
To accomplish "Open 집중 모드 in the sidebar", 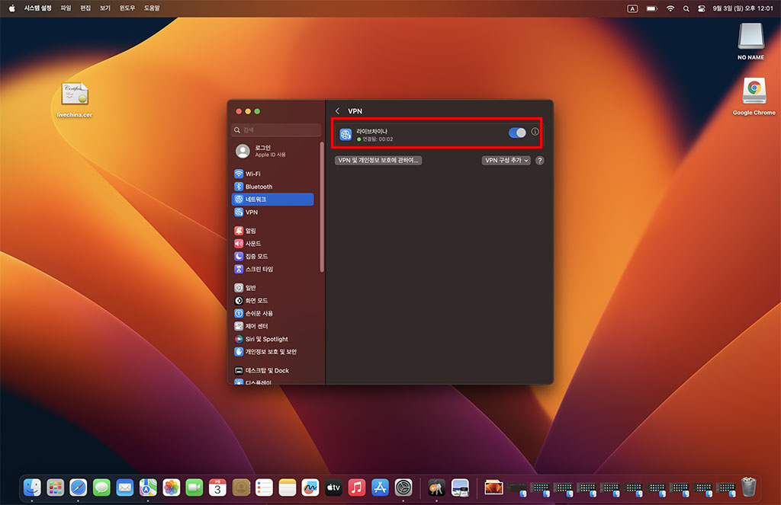I will [273, 256].
